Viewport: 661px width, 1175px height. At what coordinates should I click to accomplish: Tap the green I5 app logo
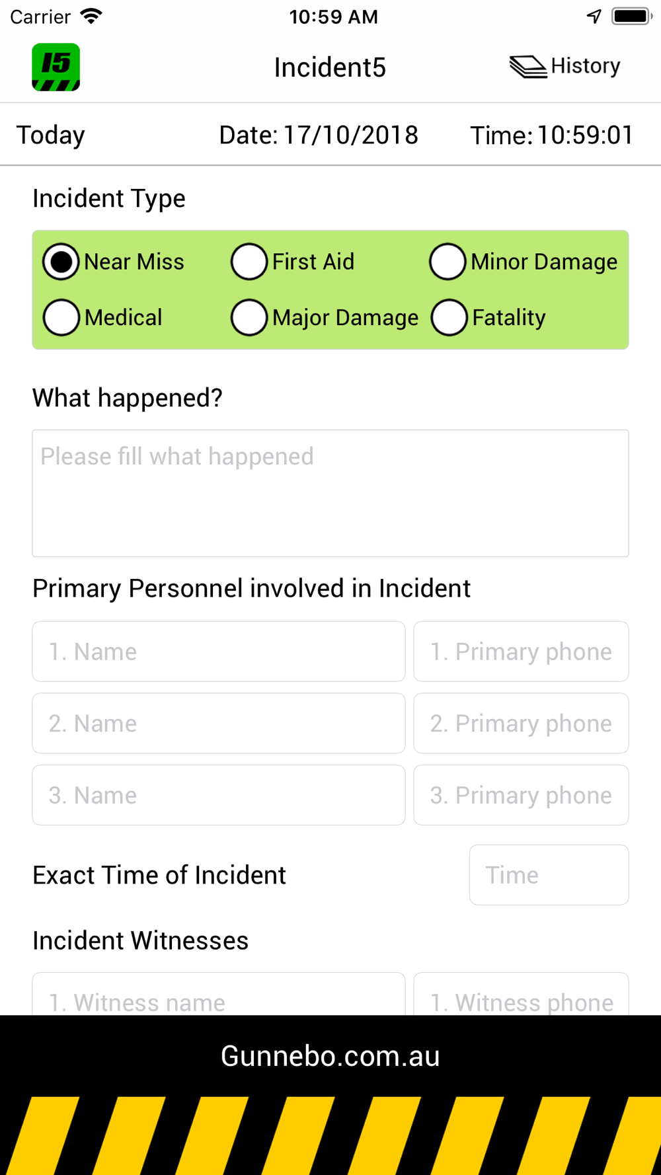click(x=56, y=67)
